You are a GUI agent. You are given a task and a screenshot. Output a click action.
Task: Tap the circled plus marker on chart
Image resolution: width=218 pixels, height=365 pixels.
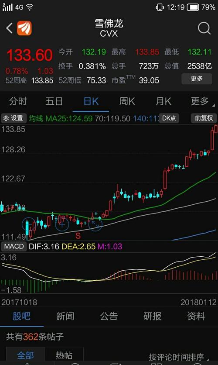coord(62,225)
